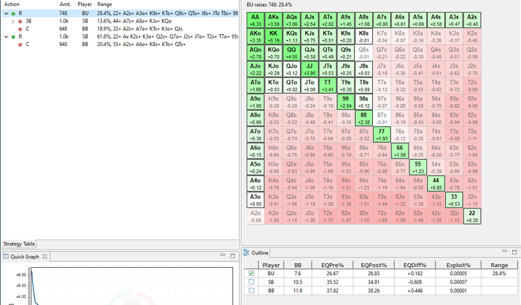Click the BB EQPost% value 38.26
Image resolution: width=521 pixels, height=305 pixels.
pyautogui.click(x=374, y=290)
